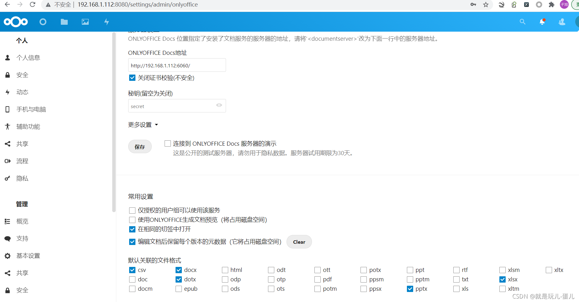Screen dimensions: 579x302
Task: Check the txt format checkbox
Action: 456,279
